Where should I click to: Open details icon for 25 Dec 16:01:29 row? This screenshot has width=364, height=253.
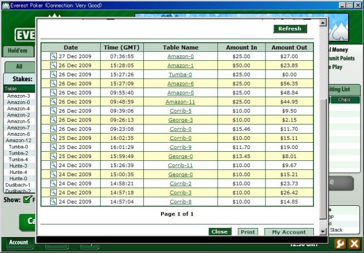[53, 147]
